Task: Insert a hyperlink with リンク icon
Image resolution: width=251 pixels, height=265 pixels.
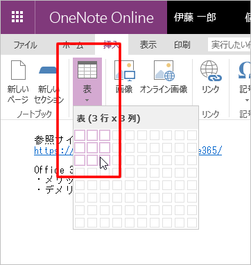Action: click(x=211, y=77)
